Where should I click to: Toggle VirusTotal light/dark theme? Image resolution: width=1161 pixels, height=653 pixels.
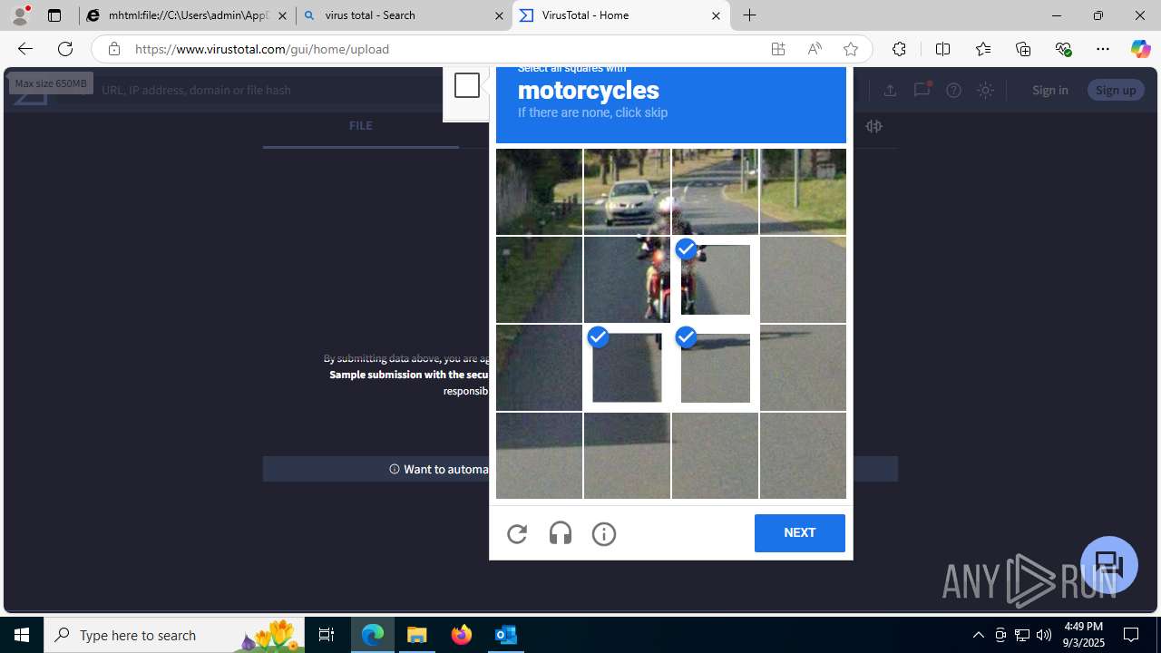point(985,90)
